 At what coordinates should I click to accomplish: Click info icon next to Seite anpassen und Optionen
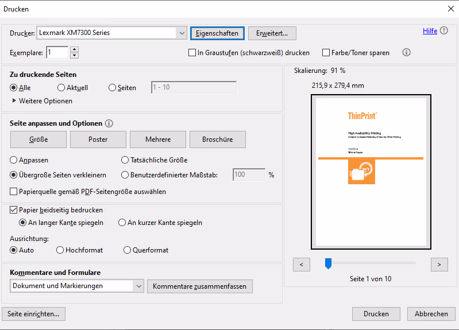109,123
